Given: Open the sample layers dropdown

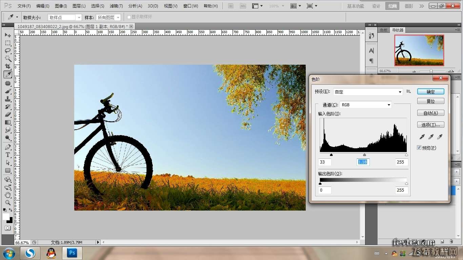Looking at the screenshot, I should (108, 17).
